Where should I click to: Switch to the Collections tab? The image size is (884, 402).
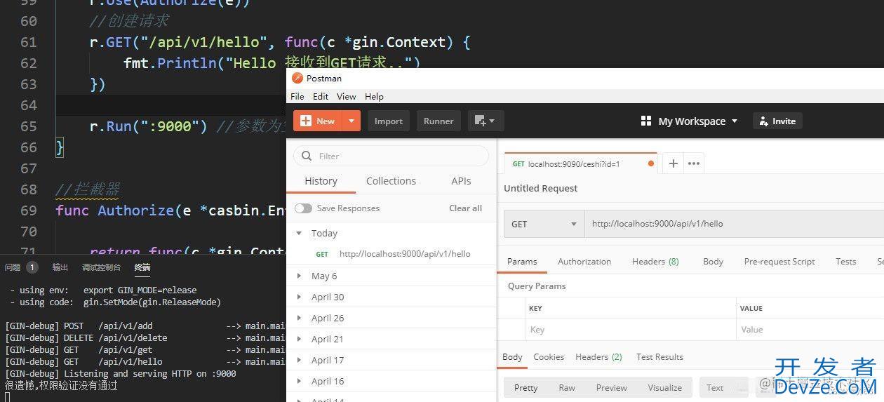[391, 181]
